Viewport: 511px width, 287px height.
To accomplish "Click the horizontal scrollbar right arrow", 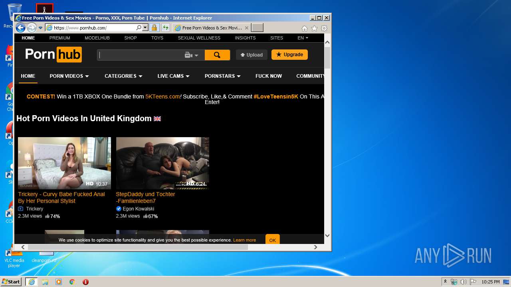I will [315, 247].
